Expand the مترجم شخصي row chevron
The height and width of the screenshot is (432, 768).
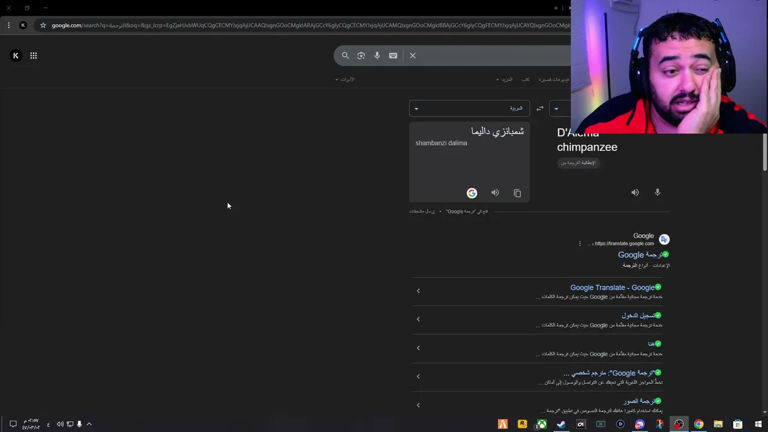coord(418,377)
